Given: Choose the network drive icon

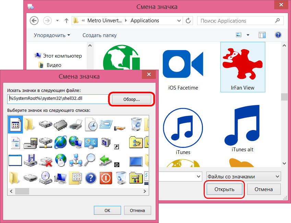Looking at the screenshot, I should (46, 143).
